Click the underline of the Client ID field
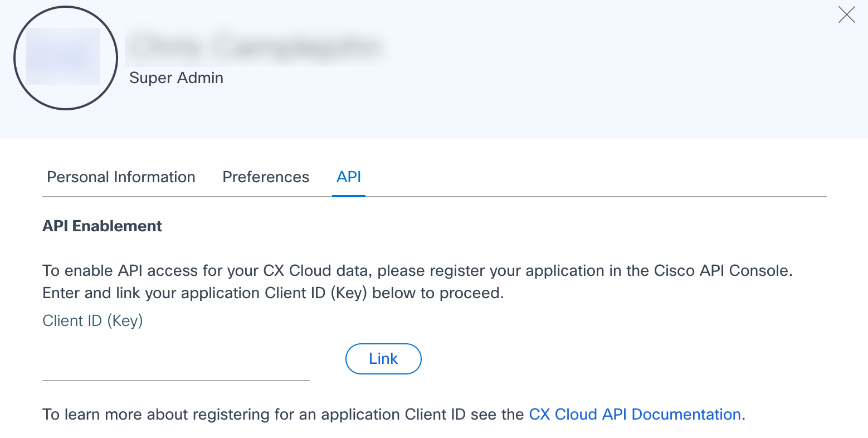Viewport: 868px width, 438px height. pyautogui.click(x=176, y=381)
